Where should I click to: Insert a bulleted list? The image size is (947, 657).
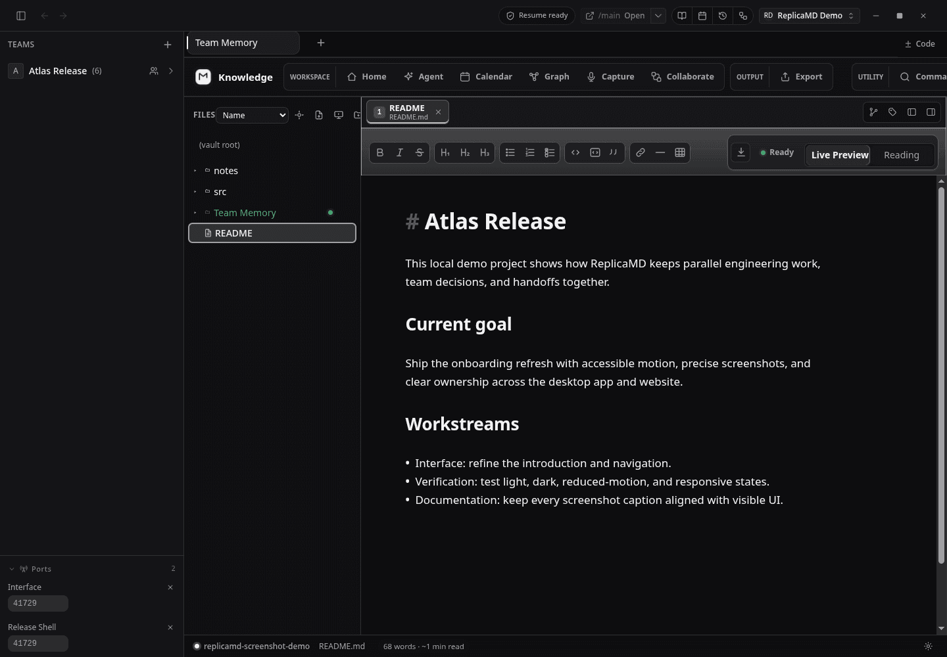click(510, 152)
